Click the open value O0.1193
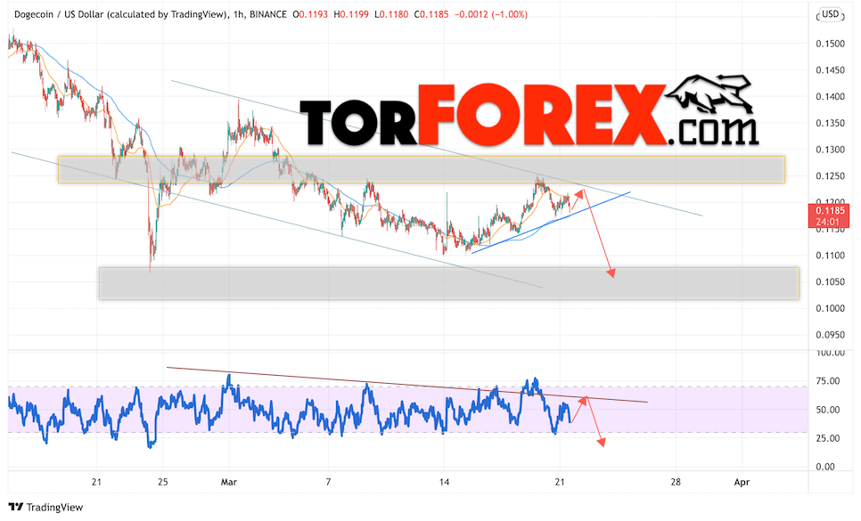Viewport: 861px width, 521px height. (x=309, y=14)
